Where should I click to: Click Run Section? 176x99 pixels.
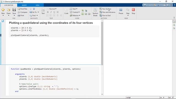[x=105, y=9]
